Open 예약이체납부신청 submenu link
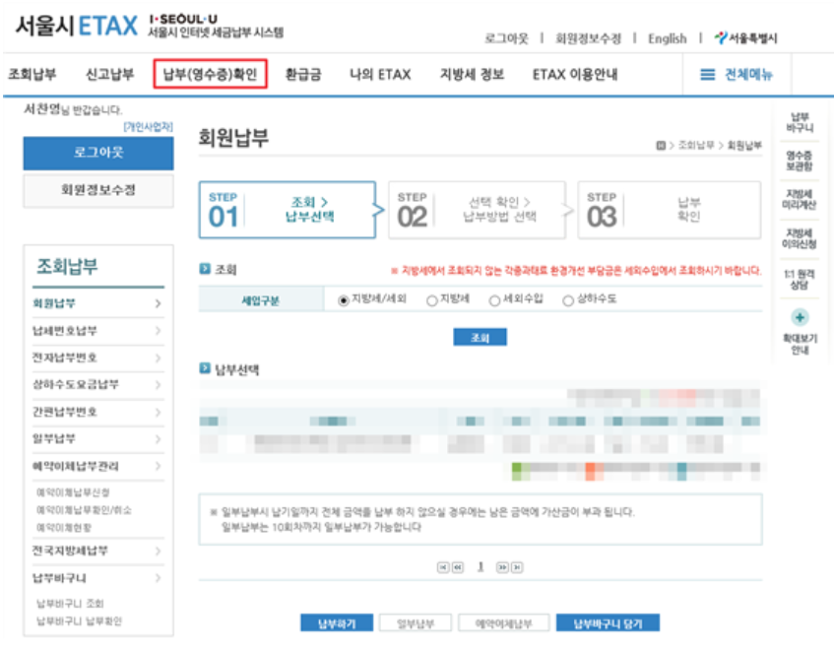834x652 pixels. [73, 492]
